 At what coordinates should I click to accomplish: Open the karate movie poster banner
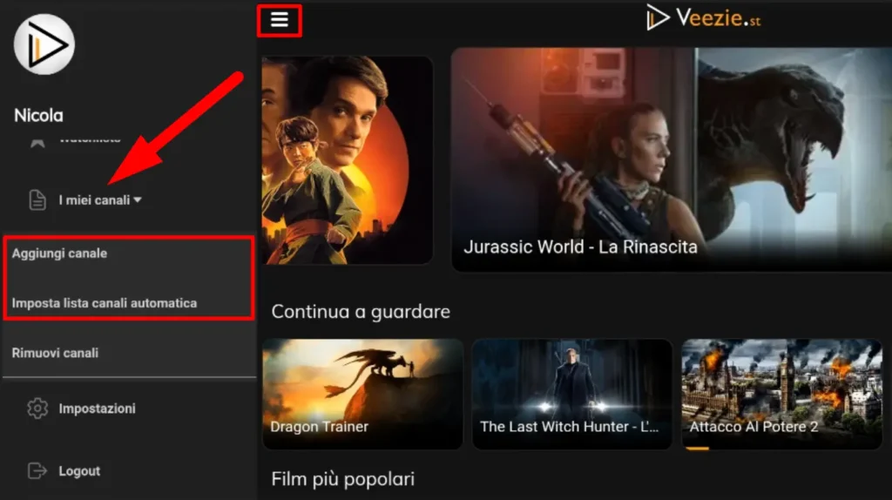(x=347, y=159)
